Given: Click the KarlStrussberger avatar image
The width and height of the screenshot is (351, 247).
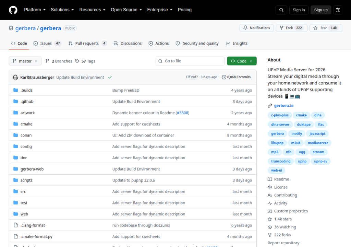Looking at the screenshot, I should click(x=15, y=77).
